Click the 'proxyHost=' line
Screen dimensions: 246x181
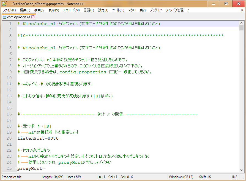[x=31, y=168]
